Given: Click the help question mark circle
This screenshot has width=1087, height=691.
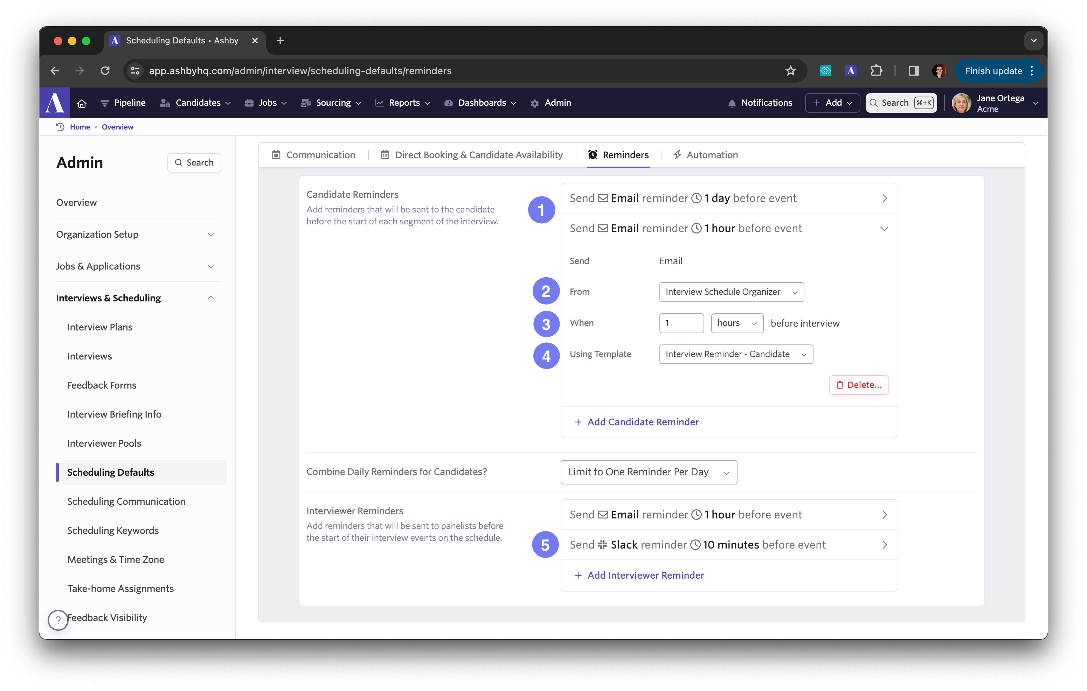Looking at the screenshot, I should pos(58,620).
